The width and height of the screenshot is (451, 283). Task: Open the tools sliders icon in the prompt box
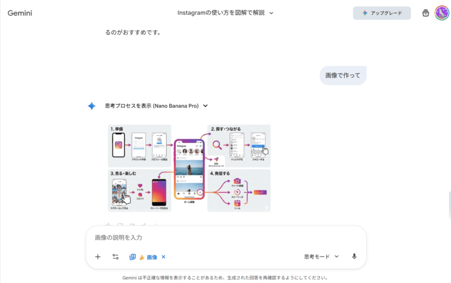[115, 257]
